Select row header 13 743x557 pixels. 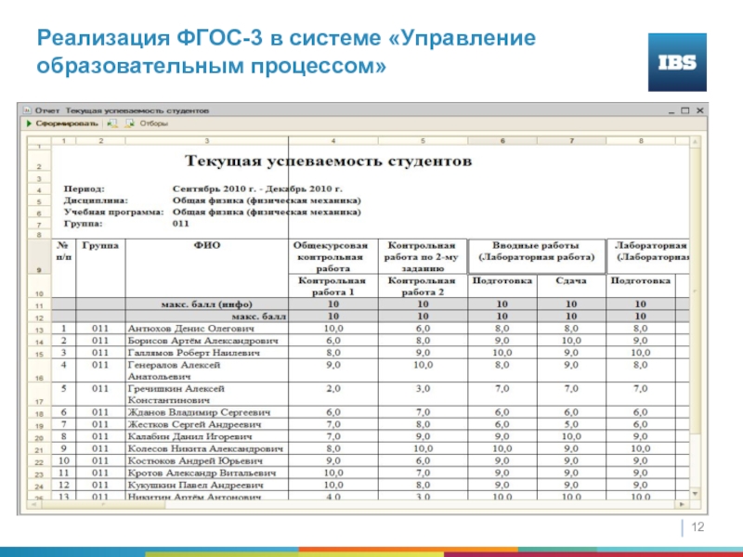(39, 330)
